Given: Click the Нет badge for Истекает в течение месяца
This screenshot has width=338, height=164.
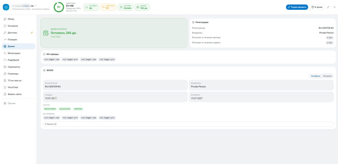Looking at the screenshot, I should pyautogui.click(x=330, y=37).
